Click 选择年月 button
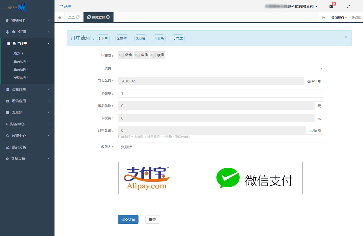Viewport: 363px width, 236px height. pyautogui.click(x=314, y=81)
